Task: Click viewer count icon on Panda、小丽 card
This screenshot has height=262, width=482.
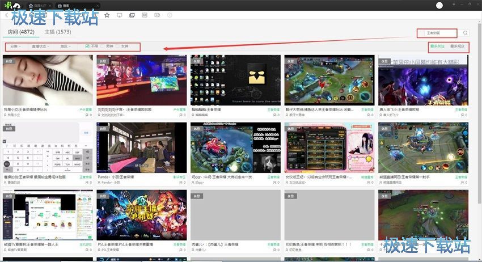Action: tap(181, 183)
